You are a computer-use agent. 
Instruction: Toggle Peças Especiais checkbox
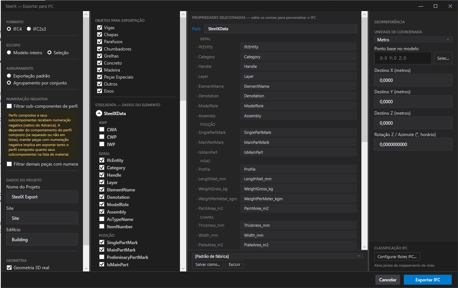click(x=100, y=77)
